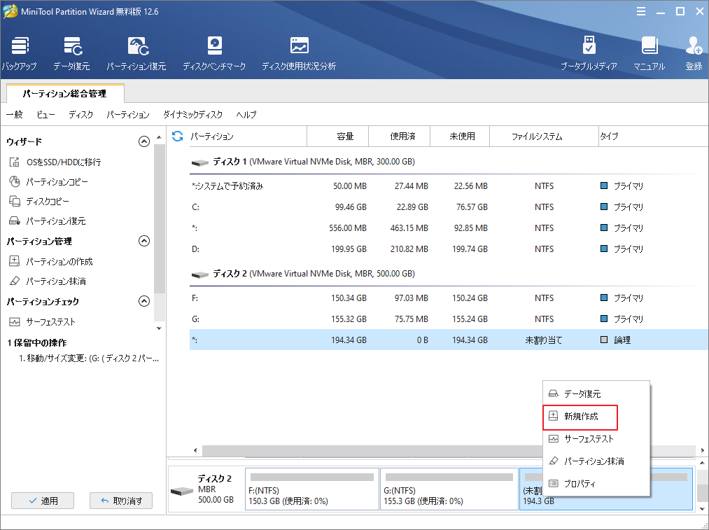Collapse the ウィザード section
Viewport: 709px width, 530px height.
144,141
